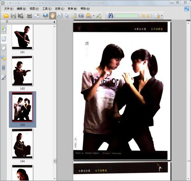
Task: Open the attachments paperclip panel
Action: tap(4, 67)
